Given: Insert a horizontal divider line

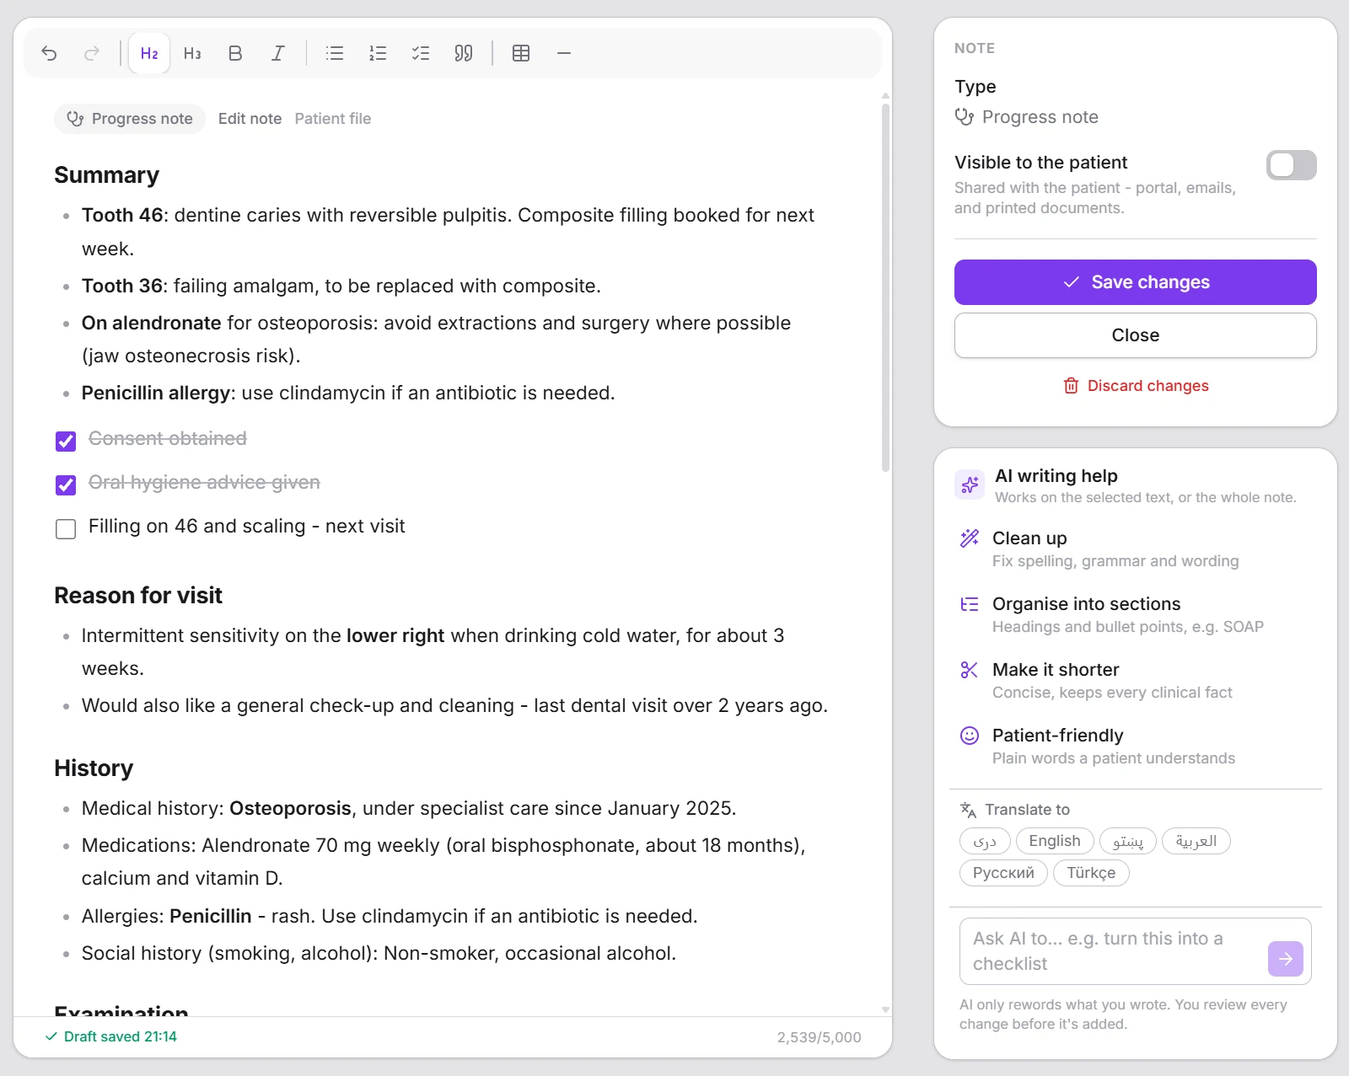Looking at the screenshot, I should 564,53.
